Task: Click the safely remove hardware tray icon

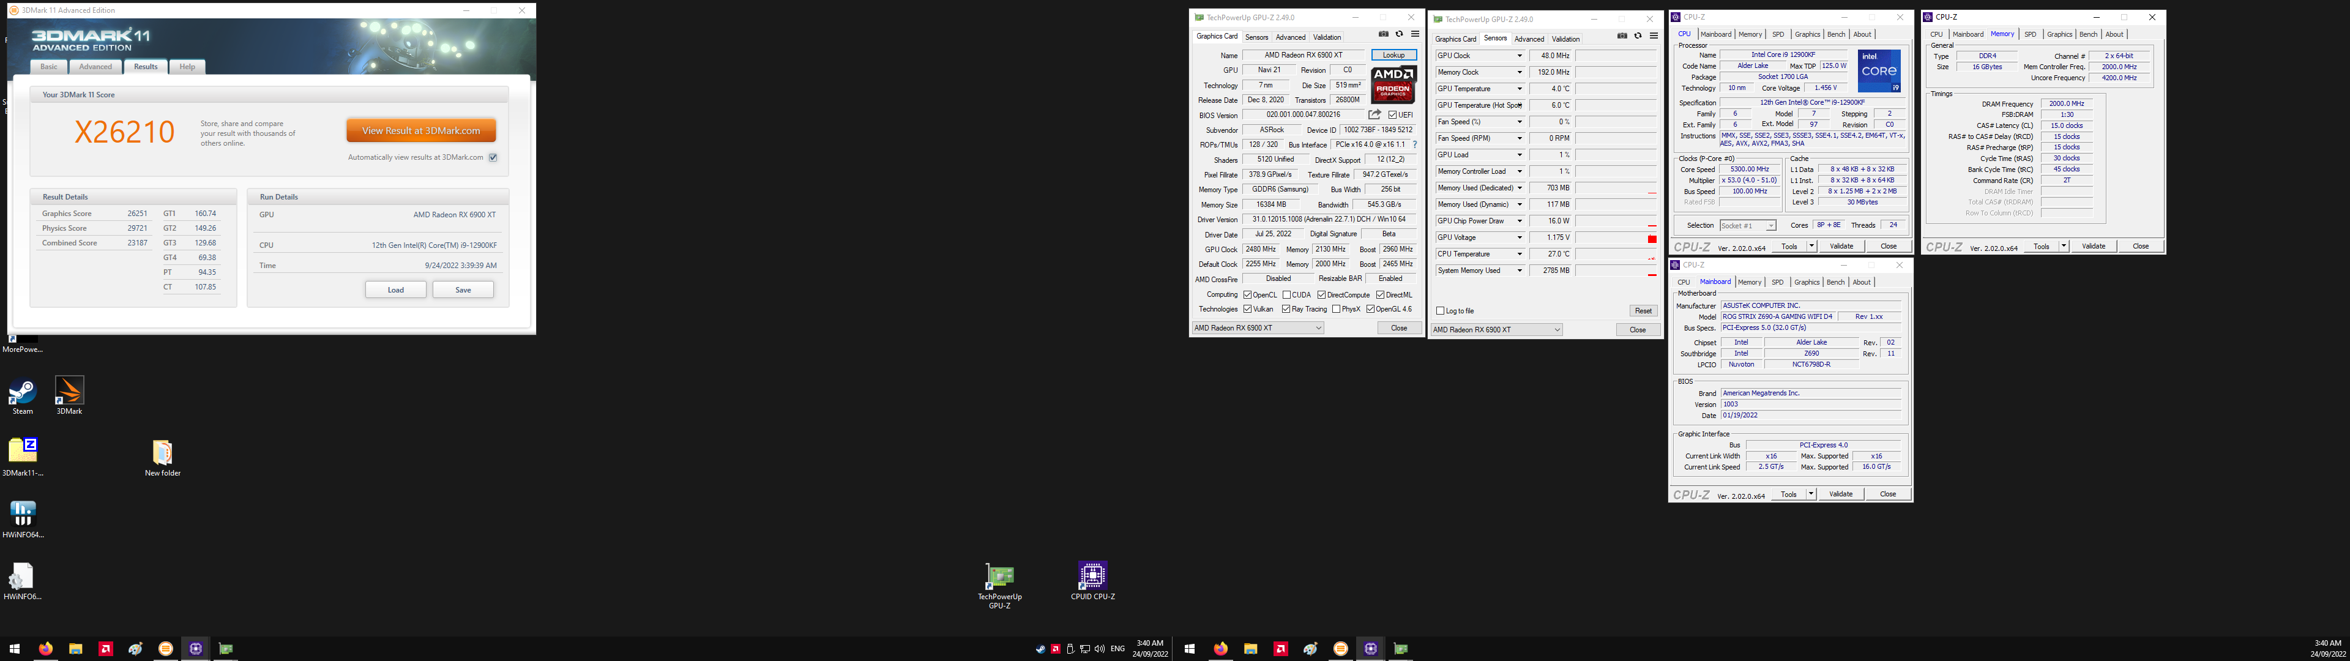Action: click(x=1070, y=649)
